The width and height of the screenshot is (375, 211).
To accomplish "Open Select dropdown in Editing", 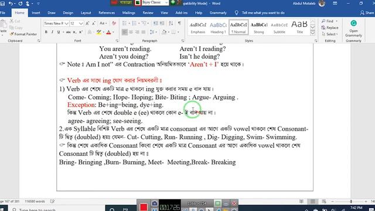I will click(330, 34).
